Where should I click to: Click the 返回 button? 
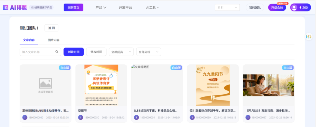(51, 28)
